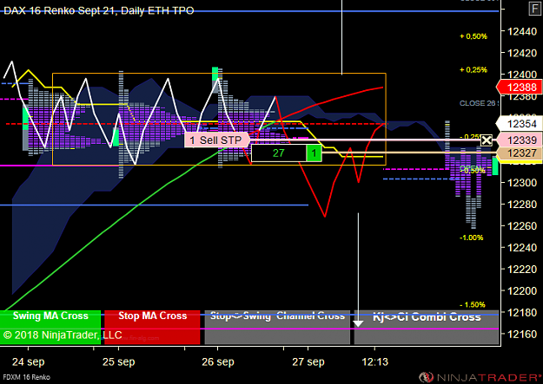Screen dimensions: 543x384
Task: Click the 27 sep date label
Action: [x=308, y=361]
